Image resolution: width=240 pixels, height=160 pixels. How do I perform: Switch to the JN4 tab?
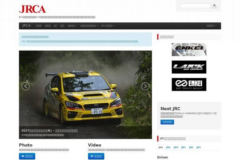point(176,147)
